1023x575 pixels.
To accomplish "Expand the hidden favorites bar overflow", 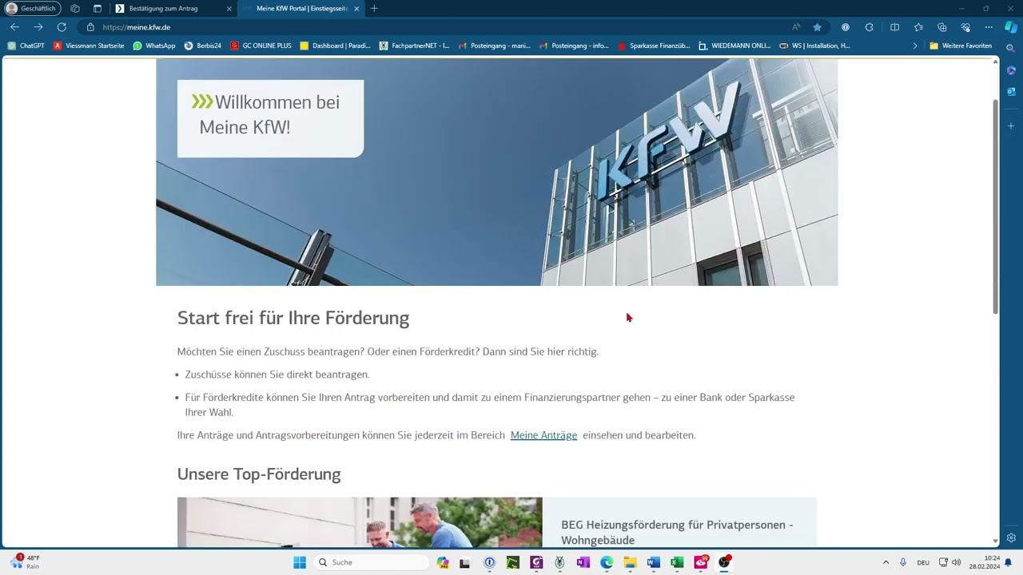I will click(915, 46).
